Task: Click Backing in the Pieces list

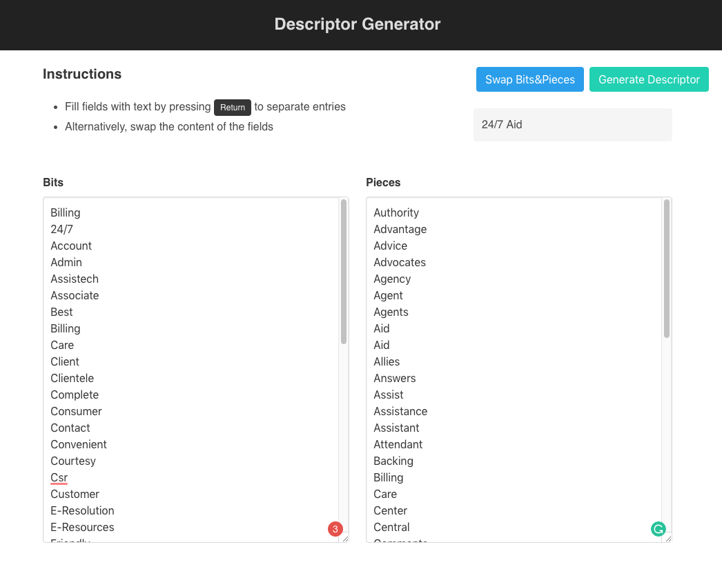Action: click(x=393, y=461)
